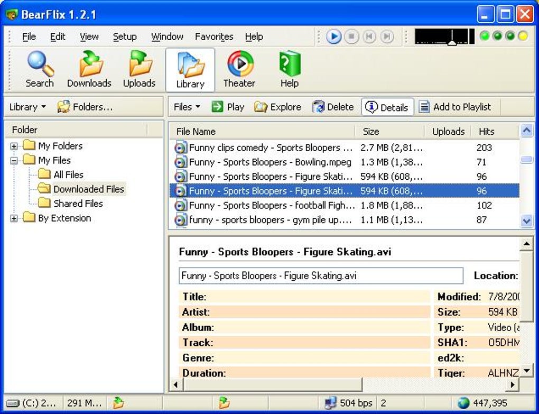Select the My Folders folder
The height and width of the screenshot is (414, 539).
click(x=60, y=146)
